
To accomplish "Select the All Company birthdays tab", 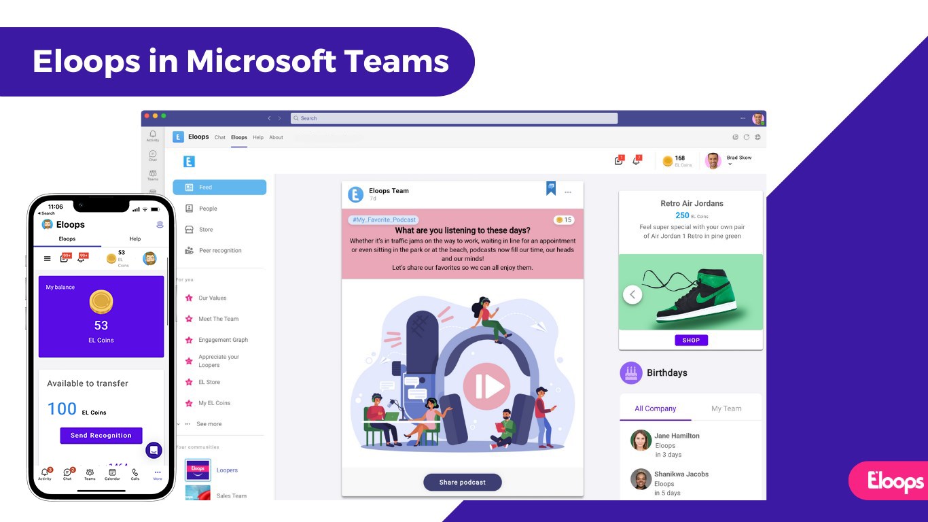I will (x=656, y=408).
